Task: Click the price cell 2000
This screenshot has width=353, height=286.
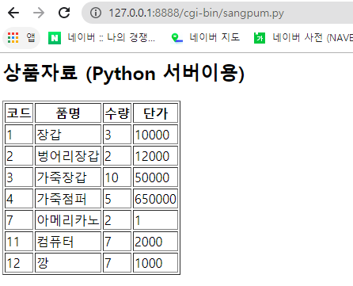Action: tap(155, 242)
